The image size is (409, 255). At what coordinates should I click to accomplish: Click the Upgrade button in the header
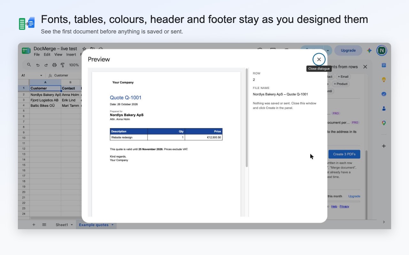point(348,50)
